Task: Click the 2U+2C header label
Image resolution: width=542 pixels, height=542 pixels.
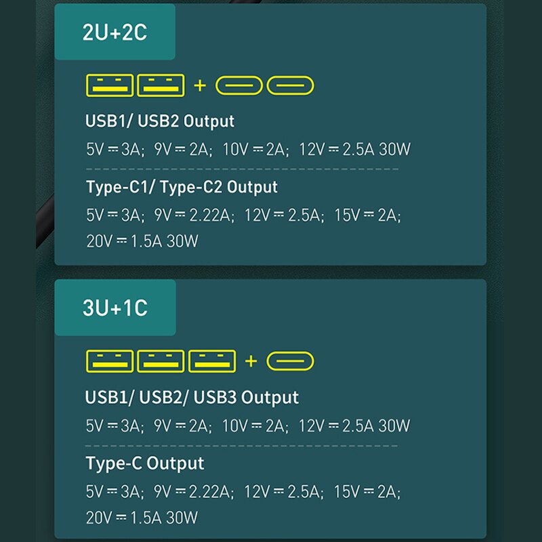Action: pos(114,33)
